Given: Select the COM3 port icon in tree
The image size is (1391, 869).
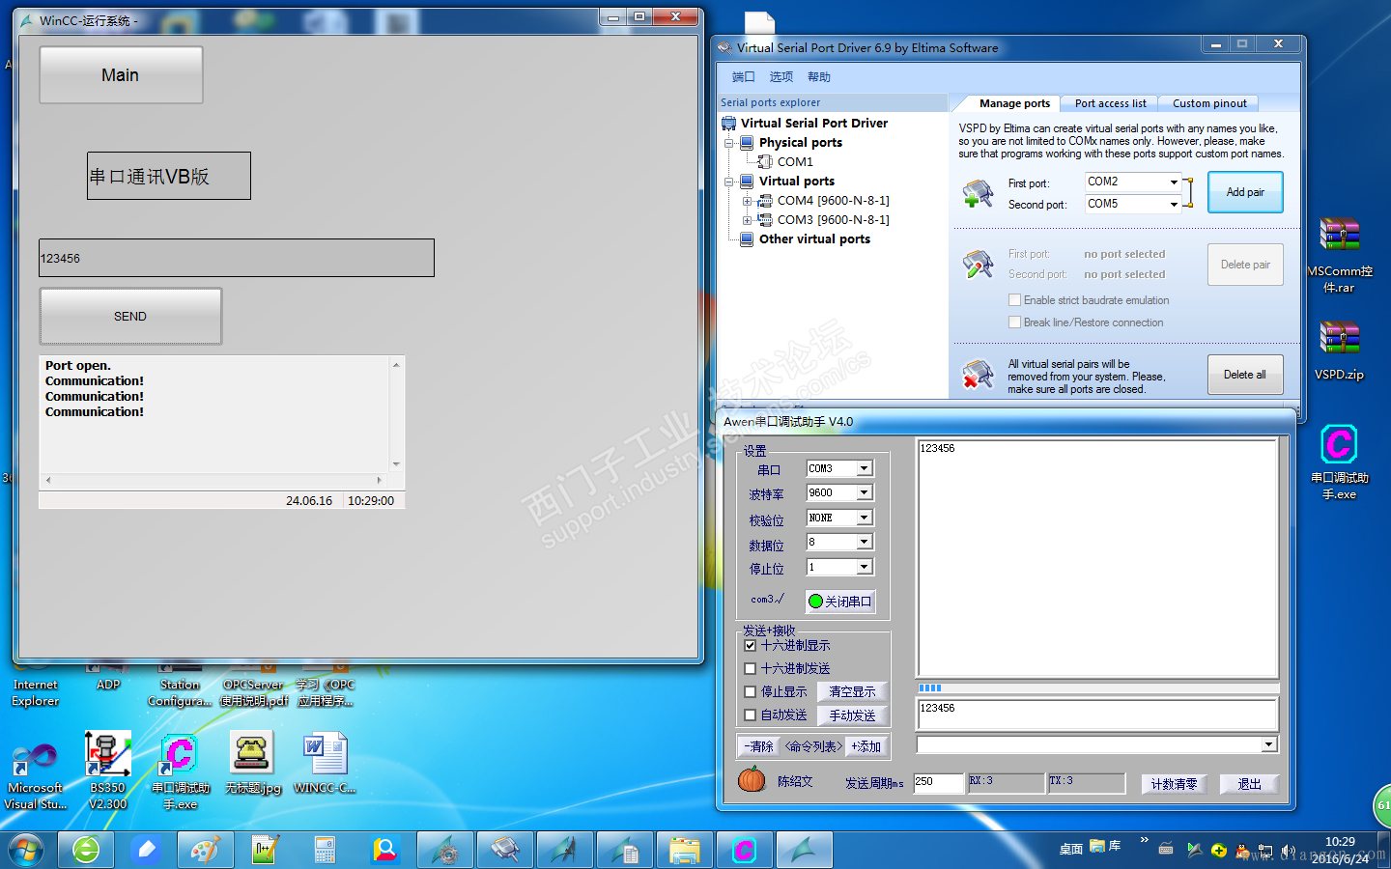Looking at the screenshot, I should click(765, 219).
